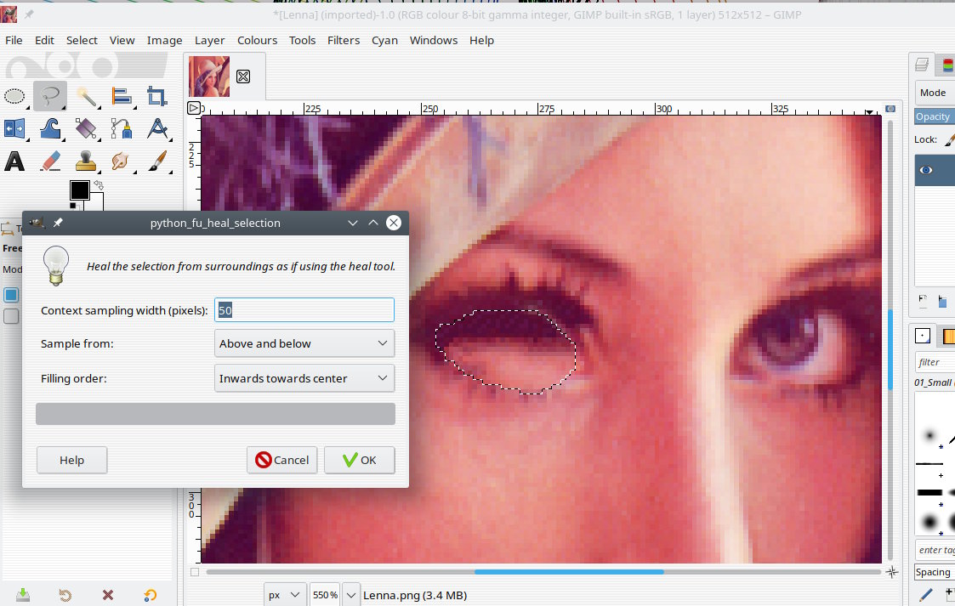Click the white background colour swatch

tap(98, 201)
